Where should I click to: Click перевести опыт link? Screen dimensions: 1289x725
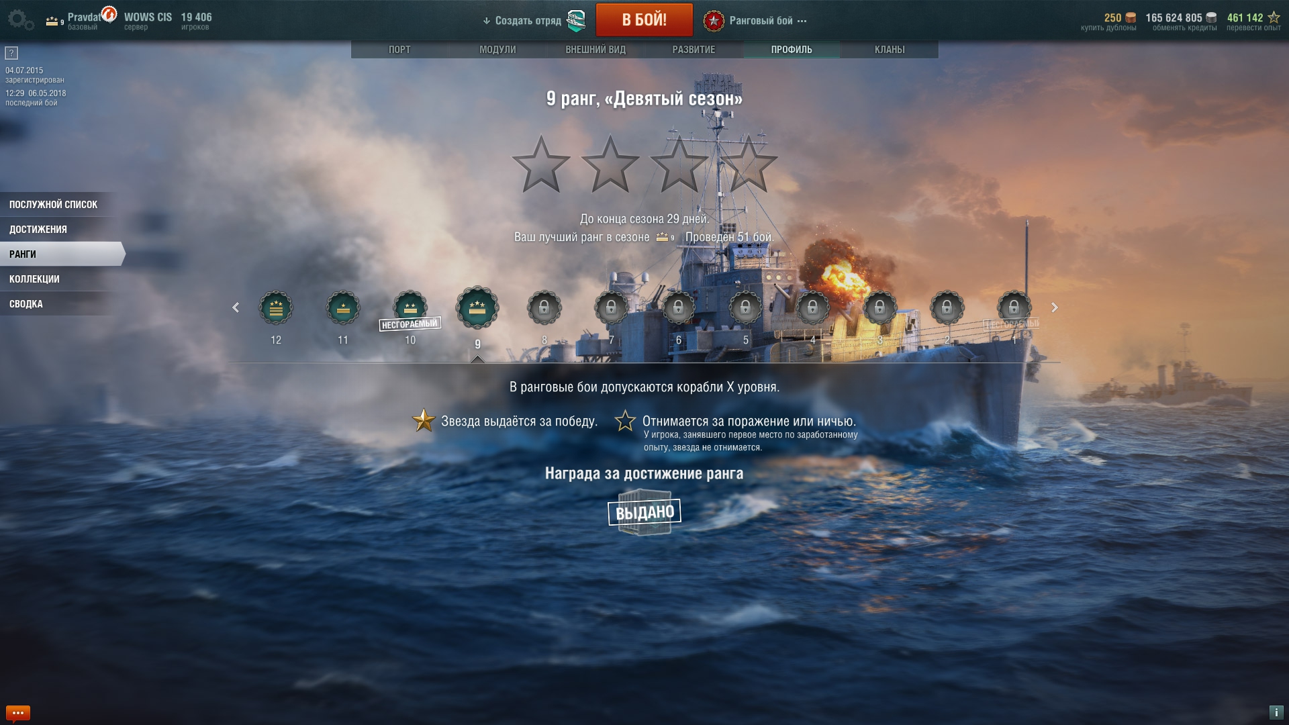[1253, 28]
